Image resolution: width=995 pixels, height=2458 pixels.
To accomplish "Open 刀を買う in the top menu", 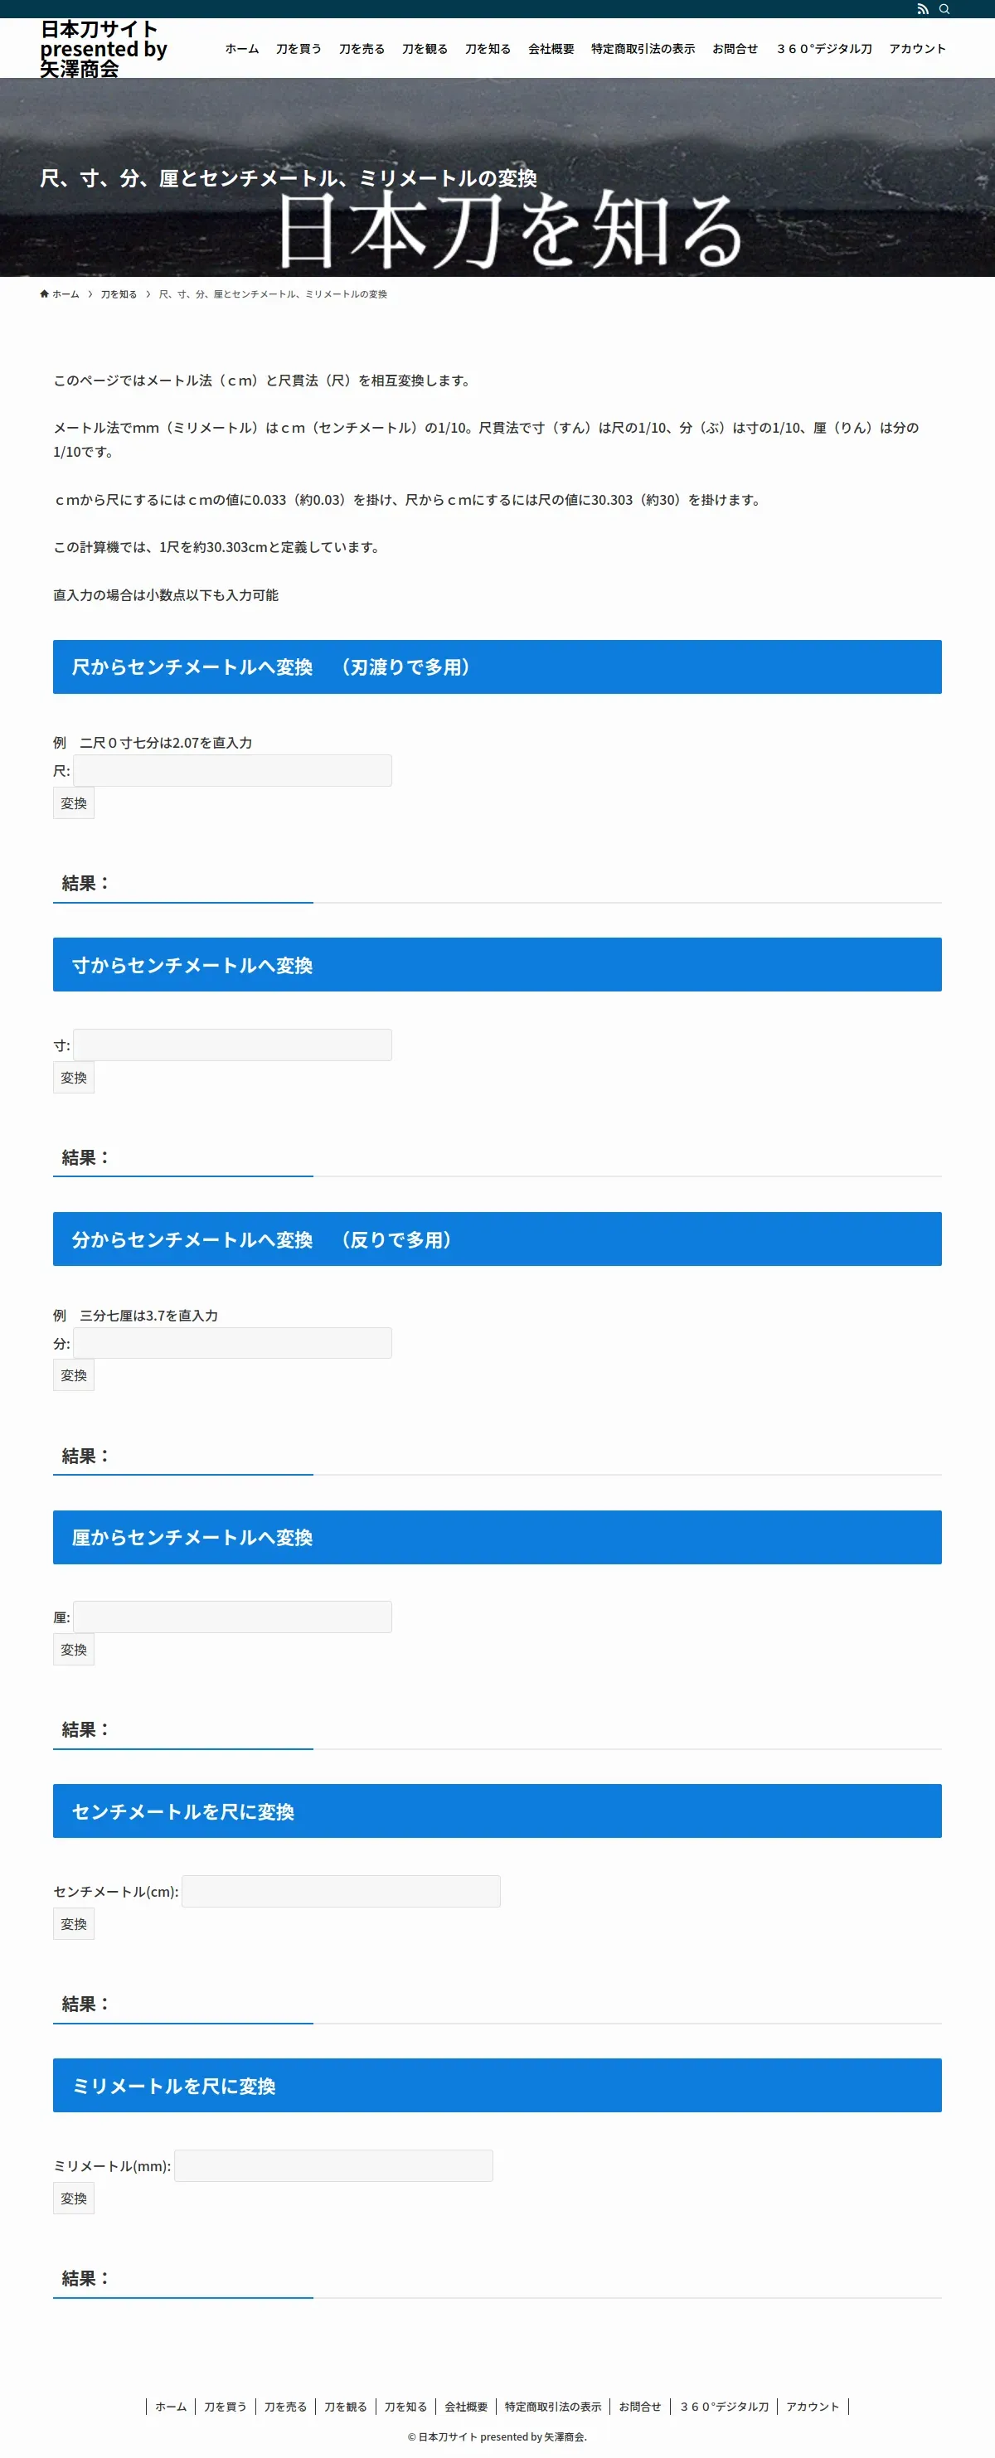I will [298, 49].
